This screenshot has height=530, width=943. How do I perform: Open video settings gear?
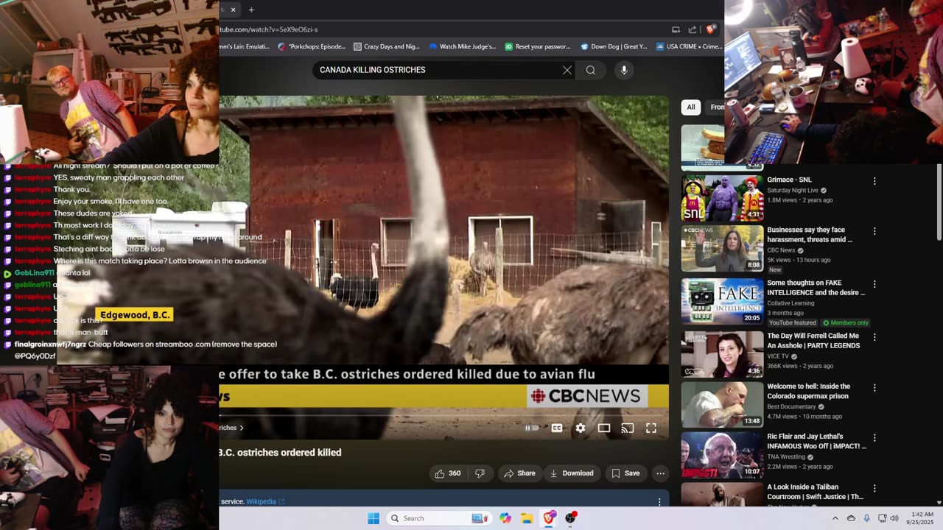[581, 428]
